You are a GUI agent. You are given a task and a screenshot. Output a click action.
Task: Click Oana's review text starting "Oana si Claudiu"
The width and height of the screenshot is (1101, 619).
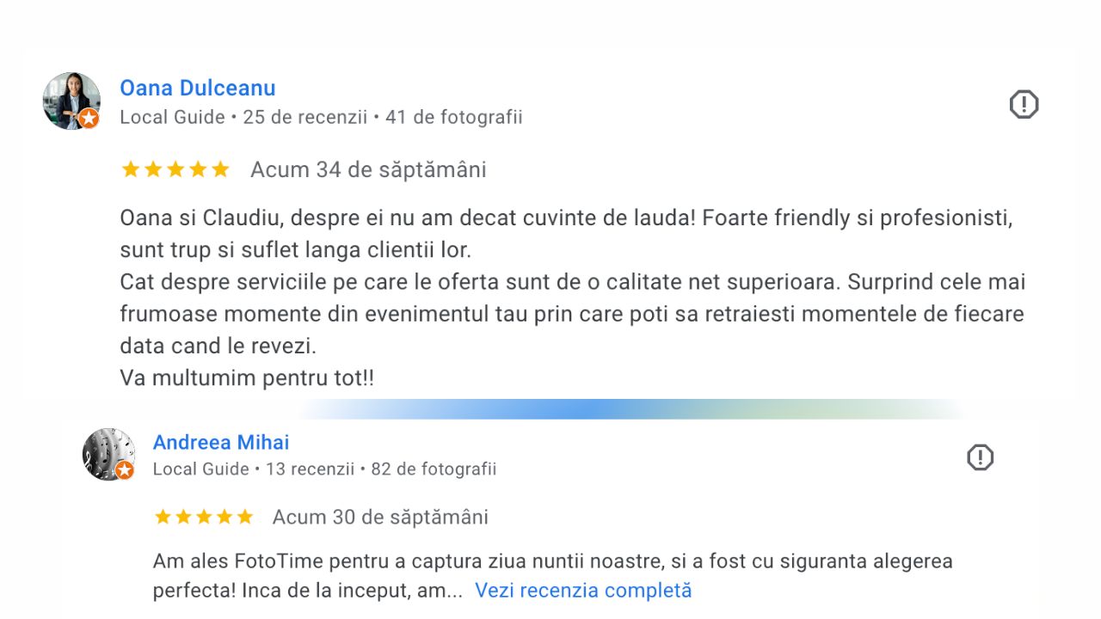click(x=573, y=297)
